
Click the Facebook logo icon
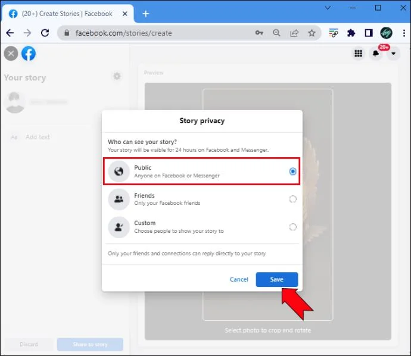[29, 54]
